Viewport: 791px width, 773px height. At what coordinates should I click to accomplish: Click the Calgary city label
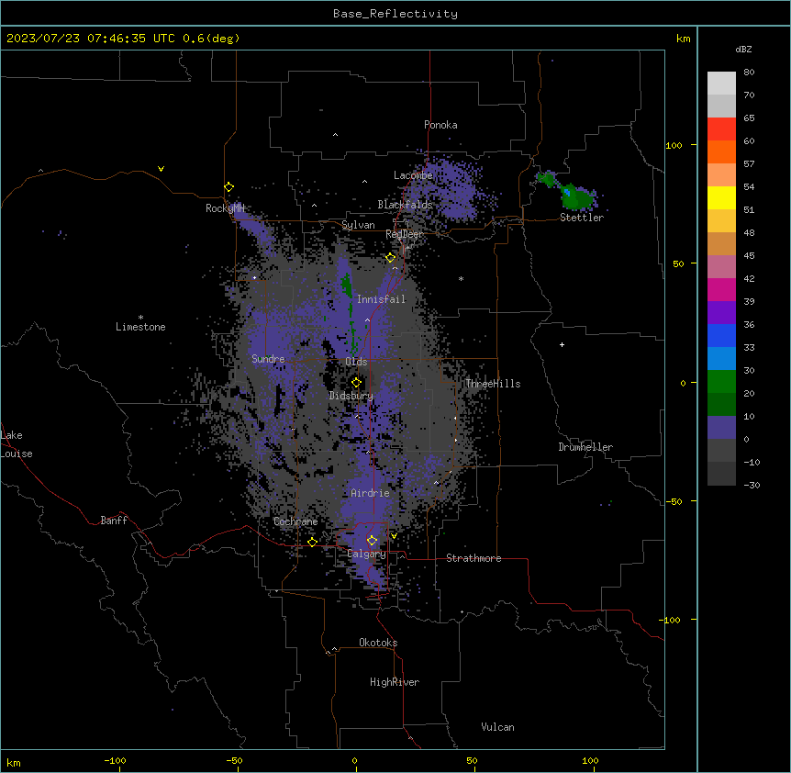point(366,554)
